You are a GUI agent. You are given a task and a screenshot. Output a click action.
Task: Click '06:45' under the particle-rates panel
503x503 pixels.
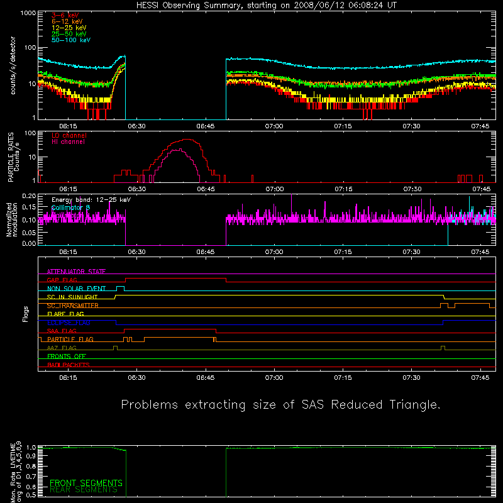tap(206, 189)
